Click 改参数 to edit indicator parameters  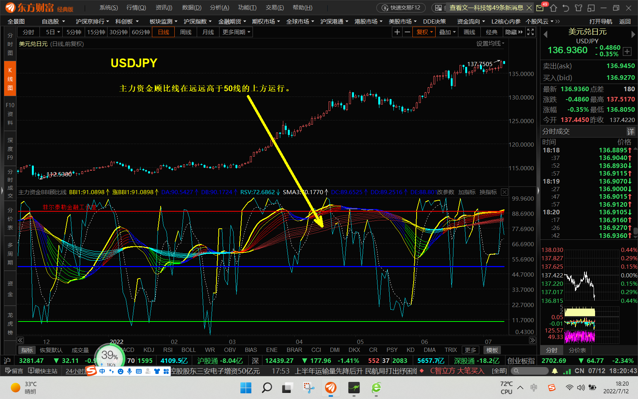(x=445, y=192)
